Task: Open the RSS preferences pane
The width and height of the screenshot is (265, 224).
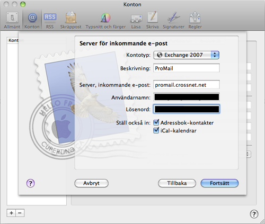Action: tap(50, 20)
